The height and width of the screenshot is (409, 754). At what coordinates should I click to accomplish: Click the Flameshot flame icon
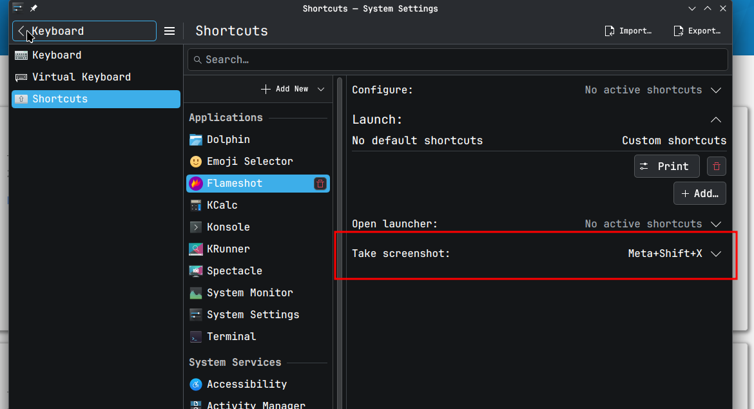(x=196, y=184)
